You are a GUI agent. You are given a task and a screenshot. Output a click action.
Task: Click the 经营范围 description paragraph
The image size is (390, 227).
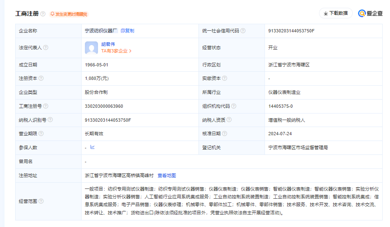232,201
